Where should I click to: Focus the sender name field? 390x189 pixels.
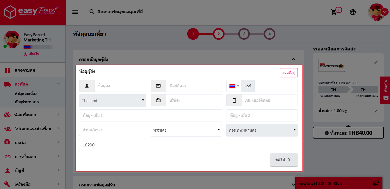click(120, 86)
